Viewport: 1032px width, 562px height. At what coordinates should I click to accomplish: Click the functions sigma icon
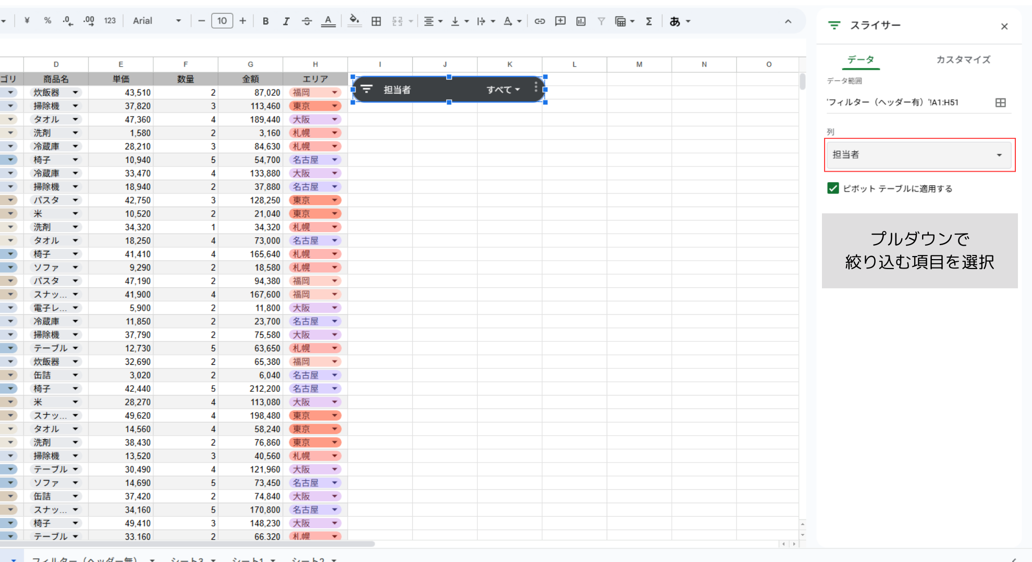[649, 21]
